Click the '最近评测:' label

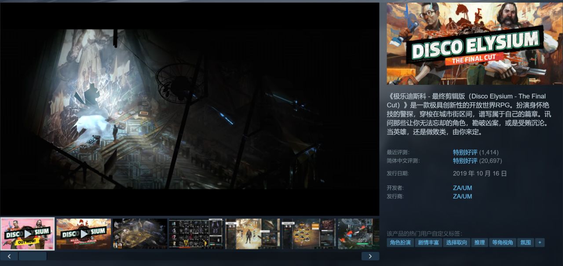point(398,153)
